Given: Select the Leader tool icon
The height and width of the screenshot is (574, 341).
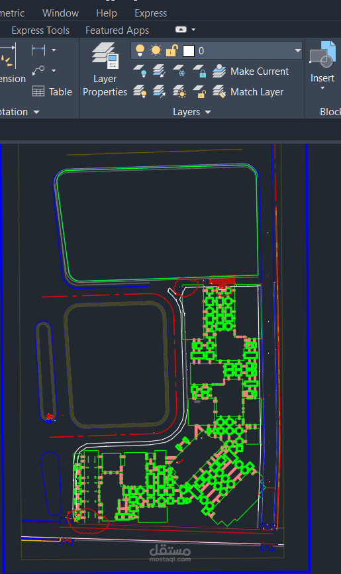Looking at the screenshot, I should coord(38,70).
